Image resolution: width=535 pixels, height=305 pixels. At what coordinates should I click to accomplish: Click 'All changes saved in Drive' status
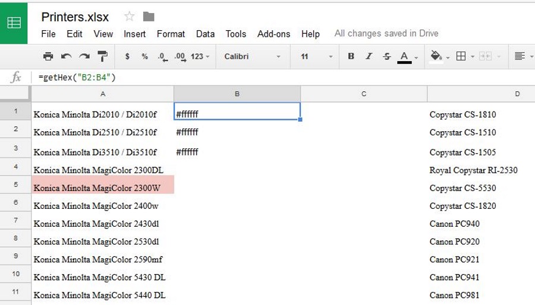386,33
